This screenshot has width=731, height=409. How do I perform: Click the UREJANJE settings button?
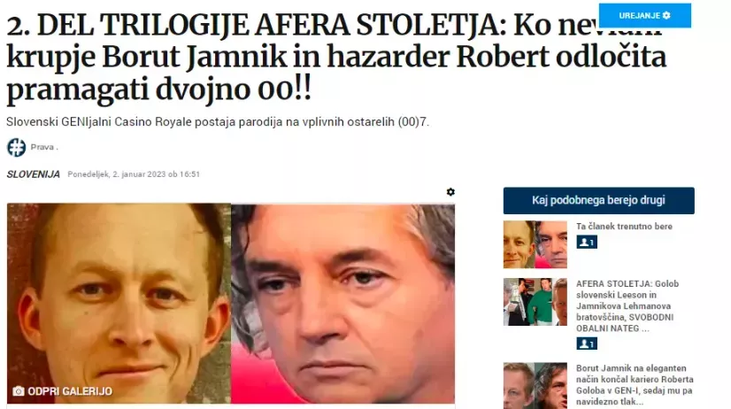(645, 15)
